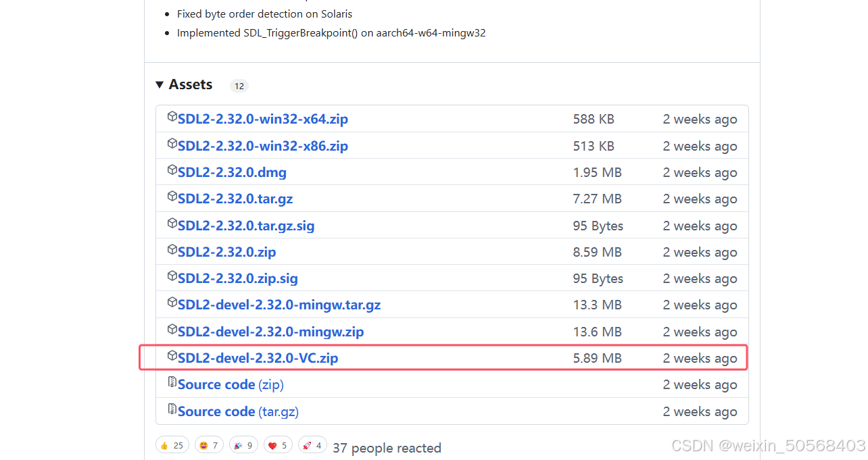This screenshot has width=868, height=460.
Task: Click file-zip icon beside Source code (zip)
Action: [172, 382]
